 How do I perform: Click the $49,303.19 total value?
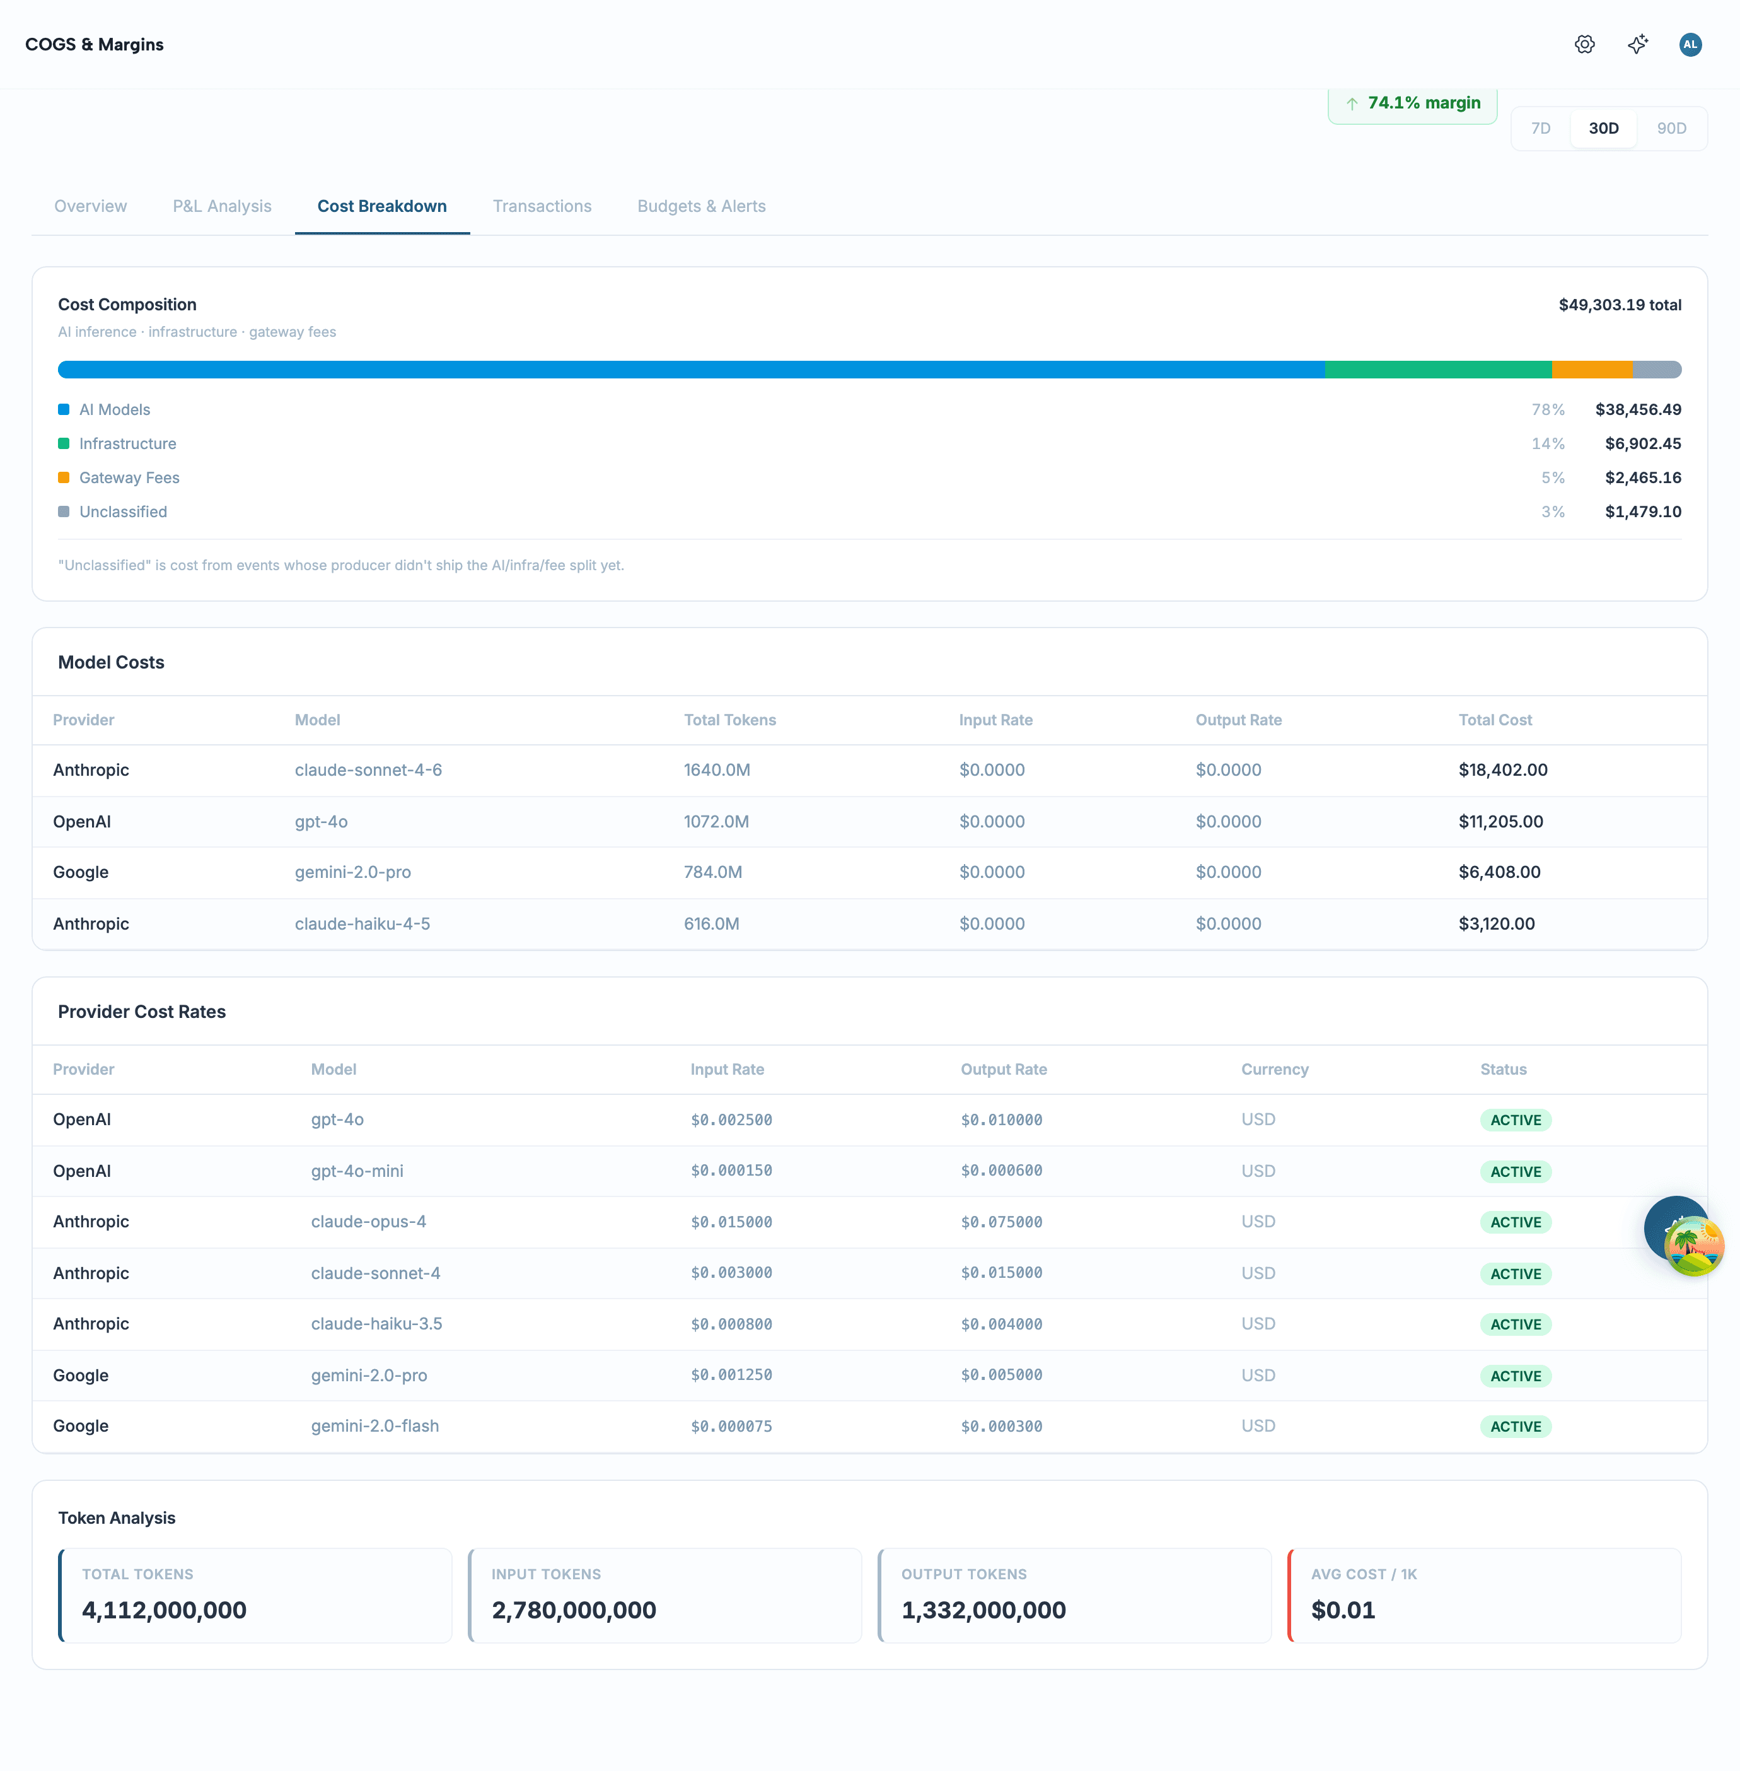point(1620,305)
